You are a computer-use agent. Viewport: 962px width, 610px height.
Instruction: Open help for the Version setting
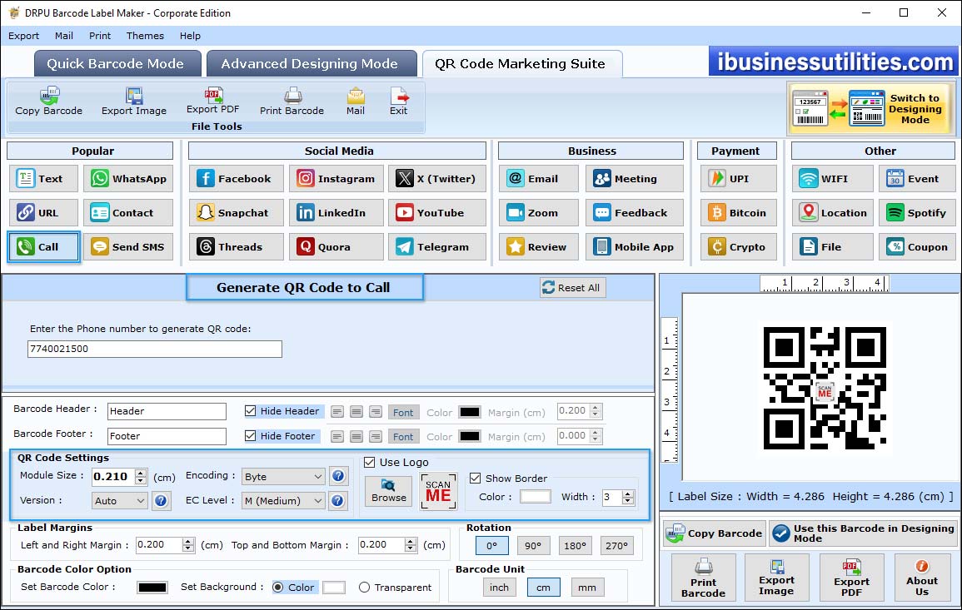click(x=161, y=501)
